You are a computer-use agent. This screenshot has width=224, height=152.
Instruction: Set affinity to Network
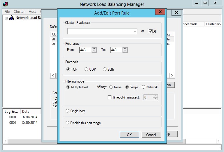(x=143, y=87)
